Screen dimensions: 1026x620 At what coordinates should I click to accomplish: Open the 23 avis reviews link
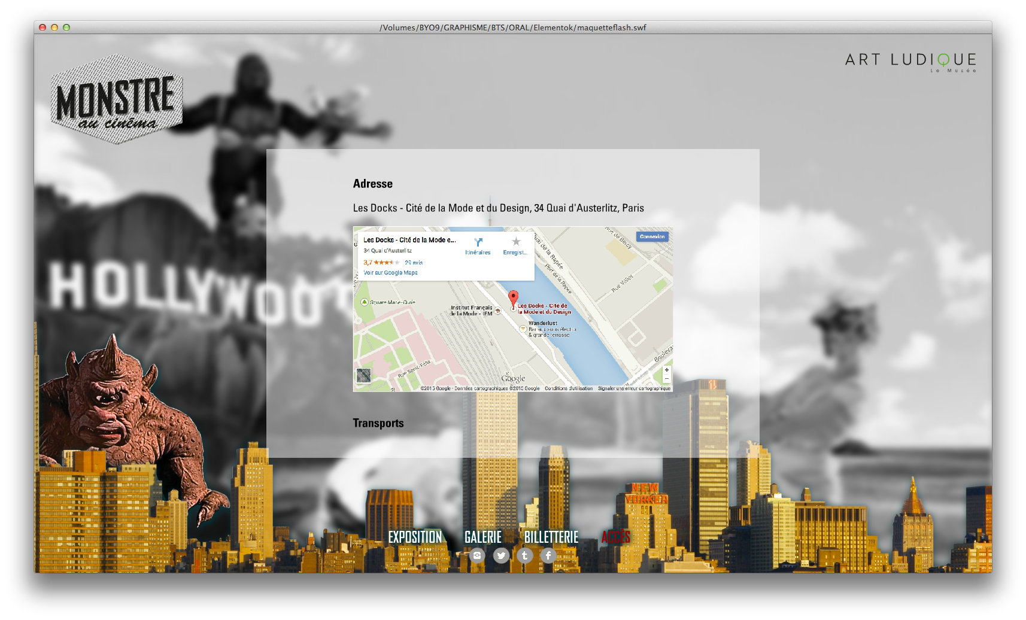tap(414, 263)
